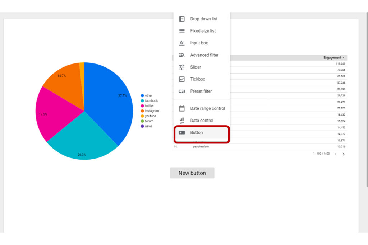Click the peacheatlaek table row name

coord(201,147)
